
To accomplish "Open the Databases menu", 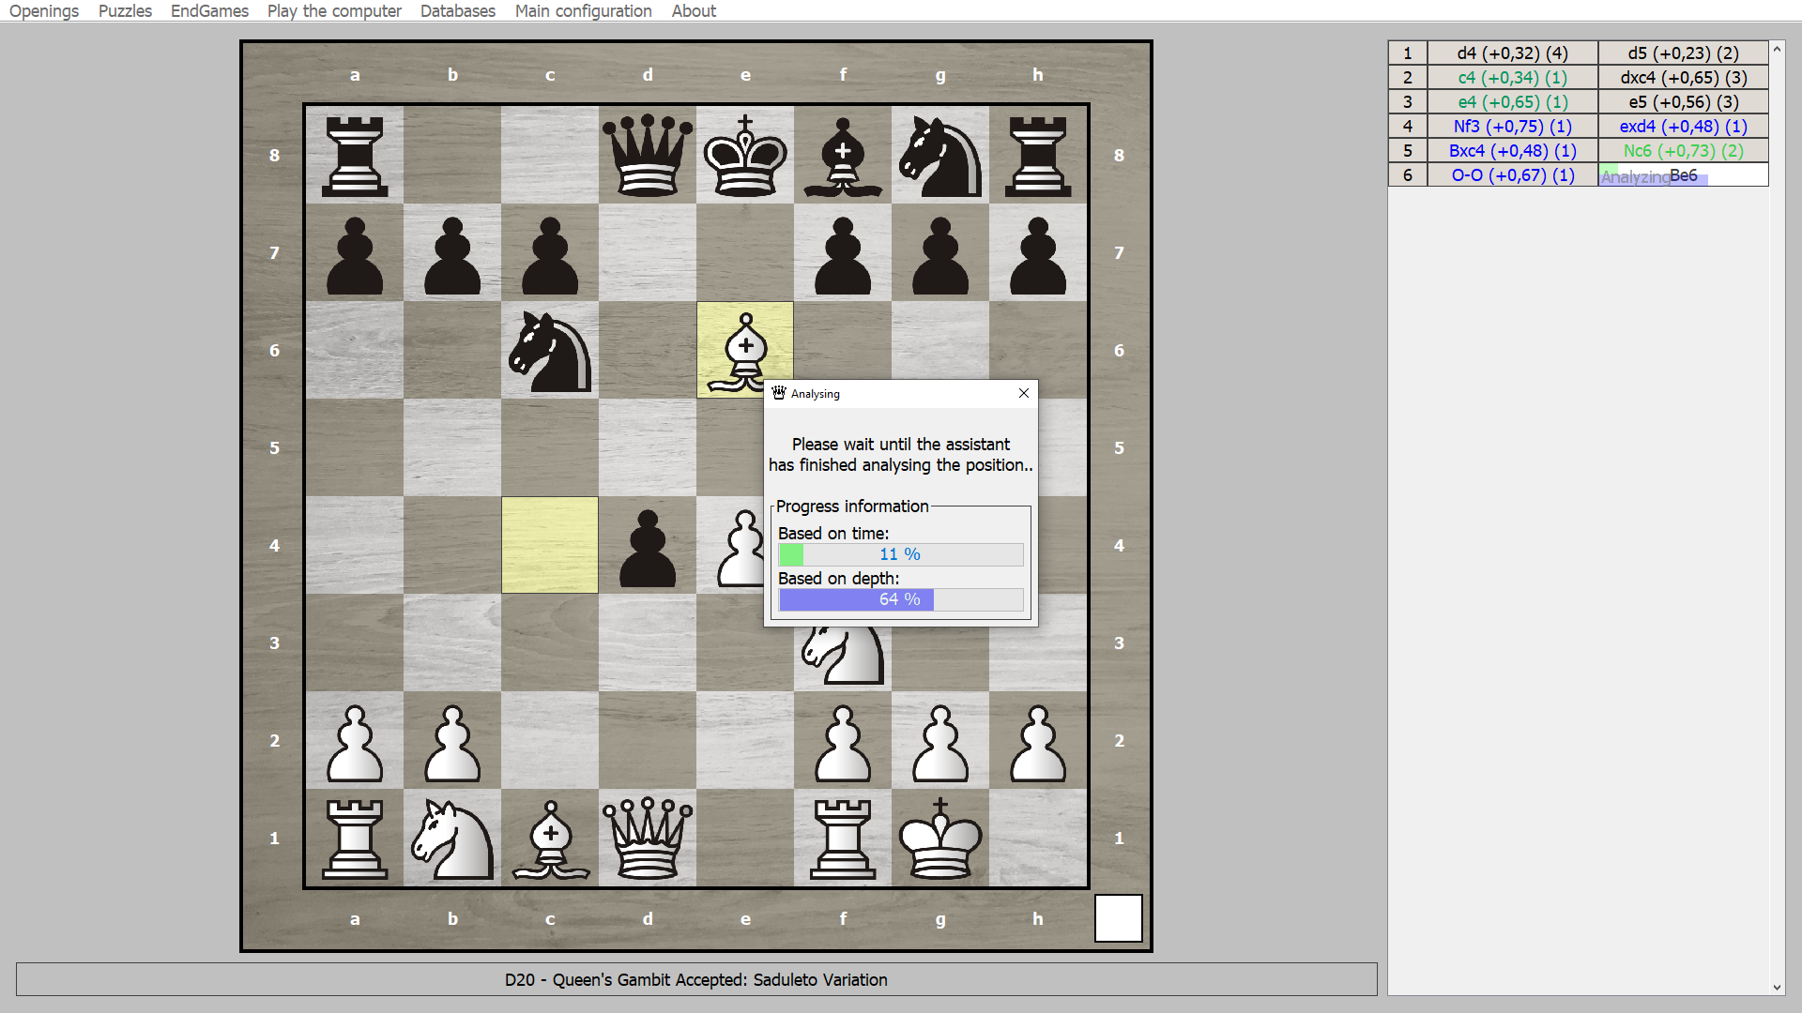I will coord(457,10).
